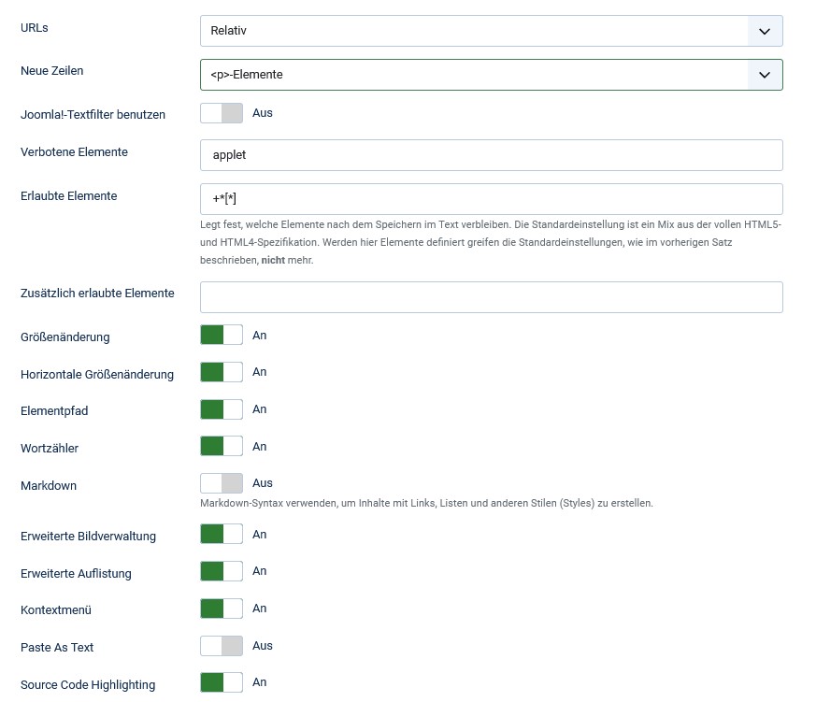Click chevron arrow of Neue Zeilen select
This screenshot has width=816, height=702.
point(765,75)
